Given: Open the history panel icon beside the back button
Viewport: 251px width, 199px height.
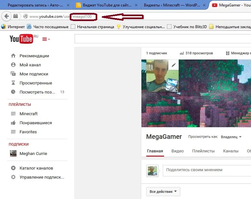Looking at the screenshot, I should pos(16,16).
